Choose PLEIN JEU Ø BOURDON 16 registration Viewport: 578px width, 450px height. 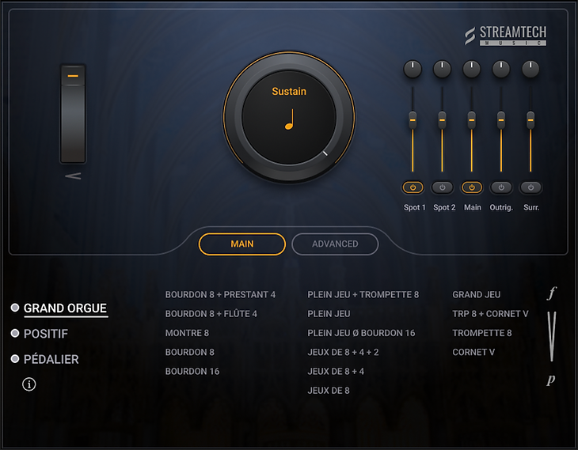click(361, 333)
